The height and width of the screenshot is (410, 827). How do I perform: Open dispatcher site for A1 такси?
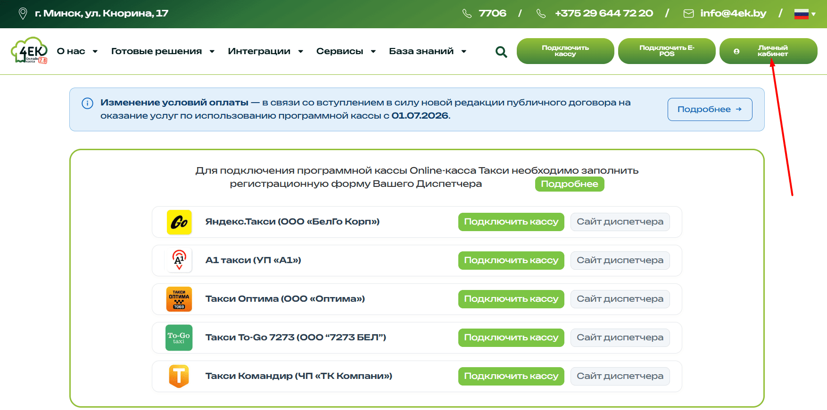pyautogui.click(x=620, y=260)
